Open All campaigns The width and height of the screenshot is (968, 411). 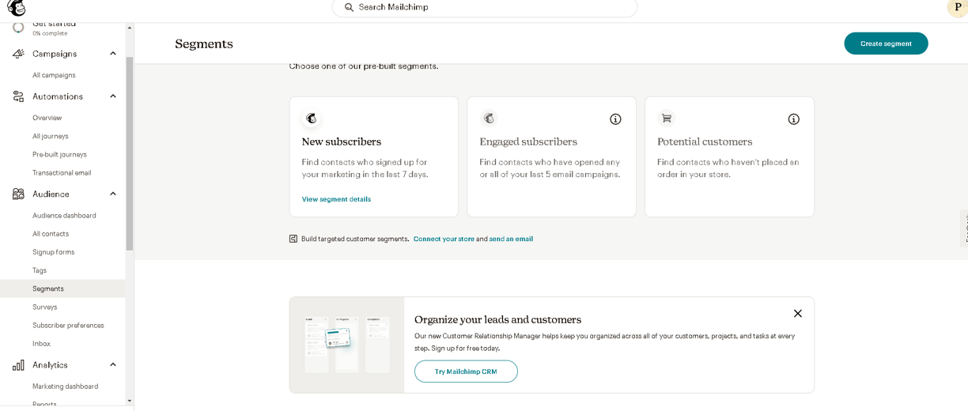point(54,75)
